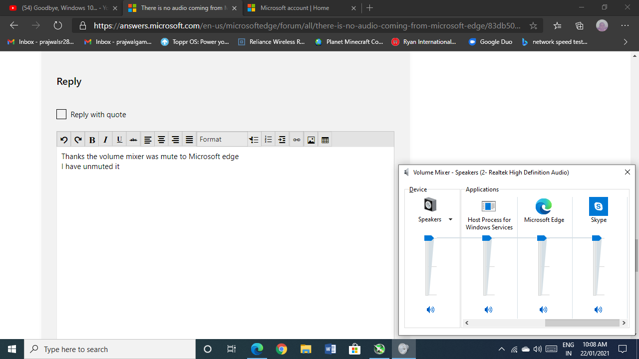Open Word from the taskbar

(x=330, y=349)
